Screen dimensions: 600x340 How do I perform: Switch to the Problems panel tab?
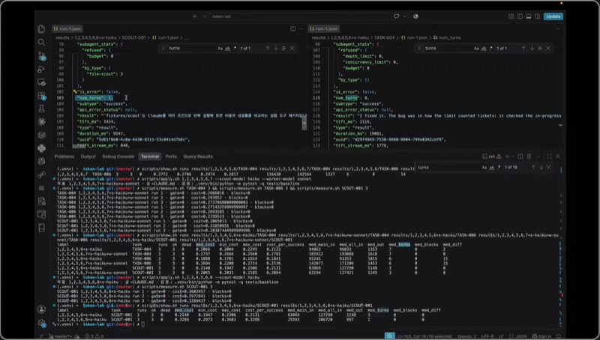point(64,157)
